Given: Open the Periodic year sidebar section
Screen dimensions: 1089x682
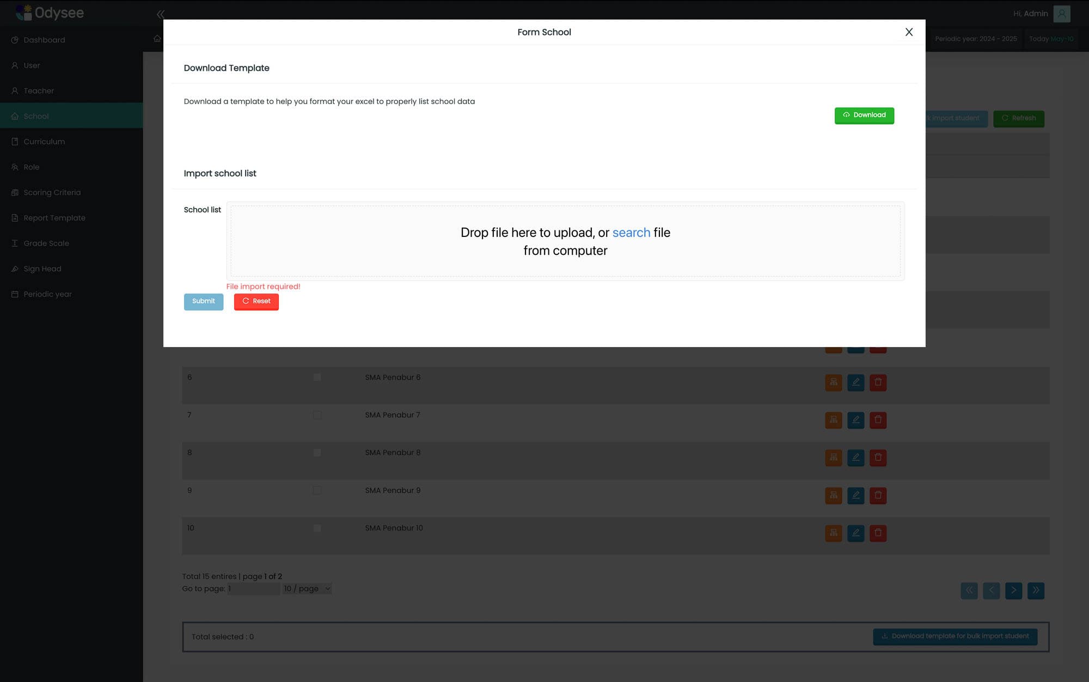Looking at the screenshot, I should (x=47, y=294).
